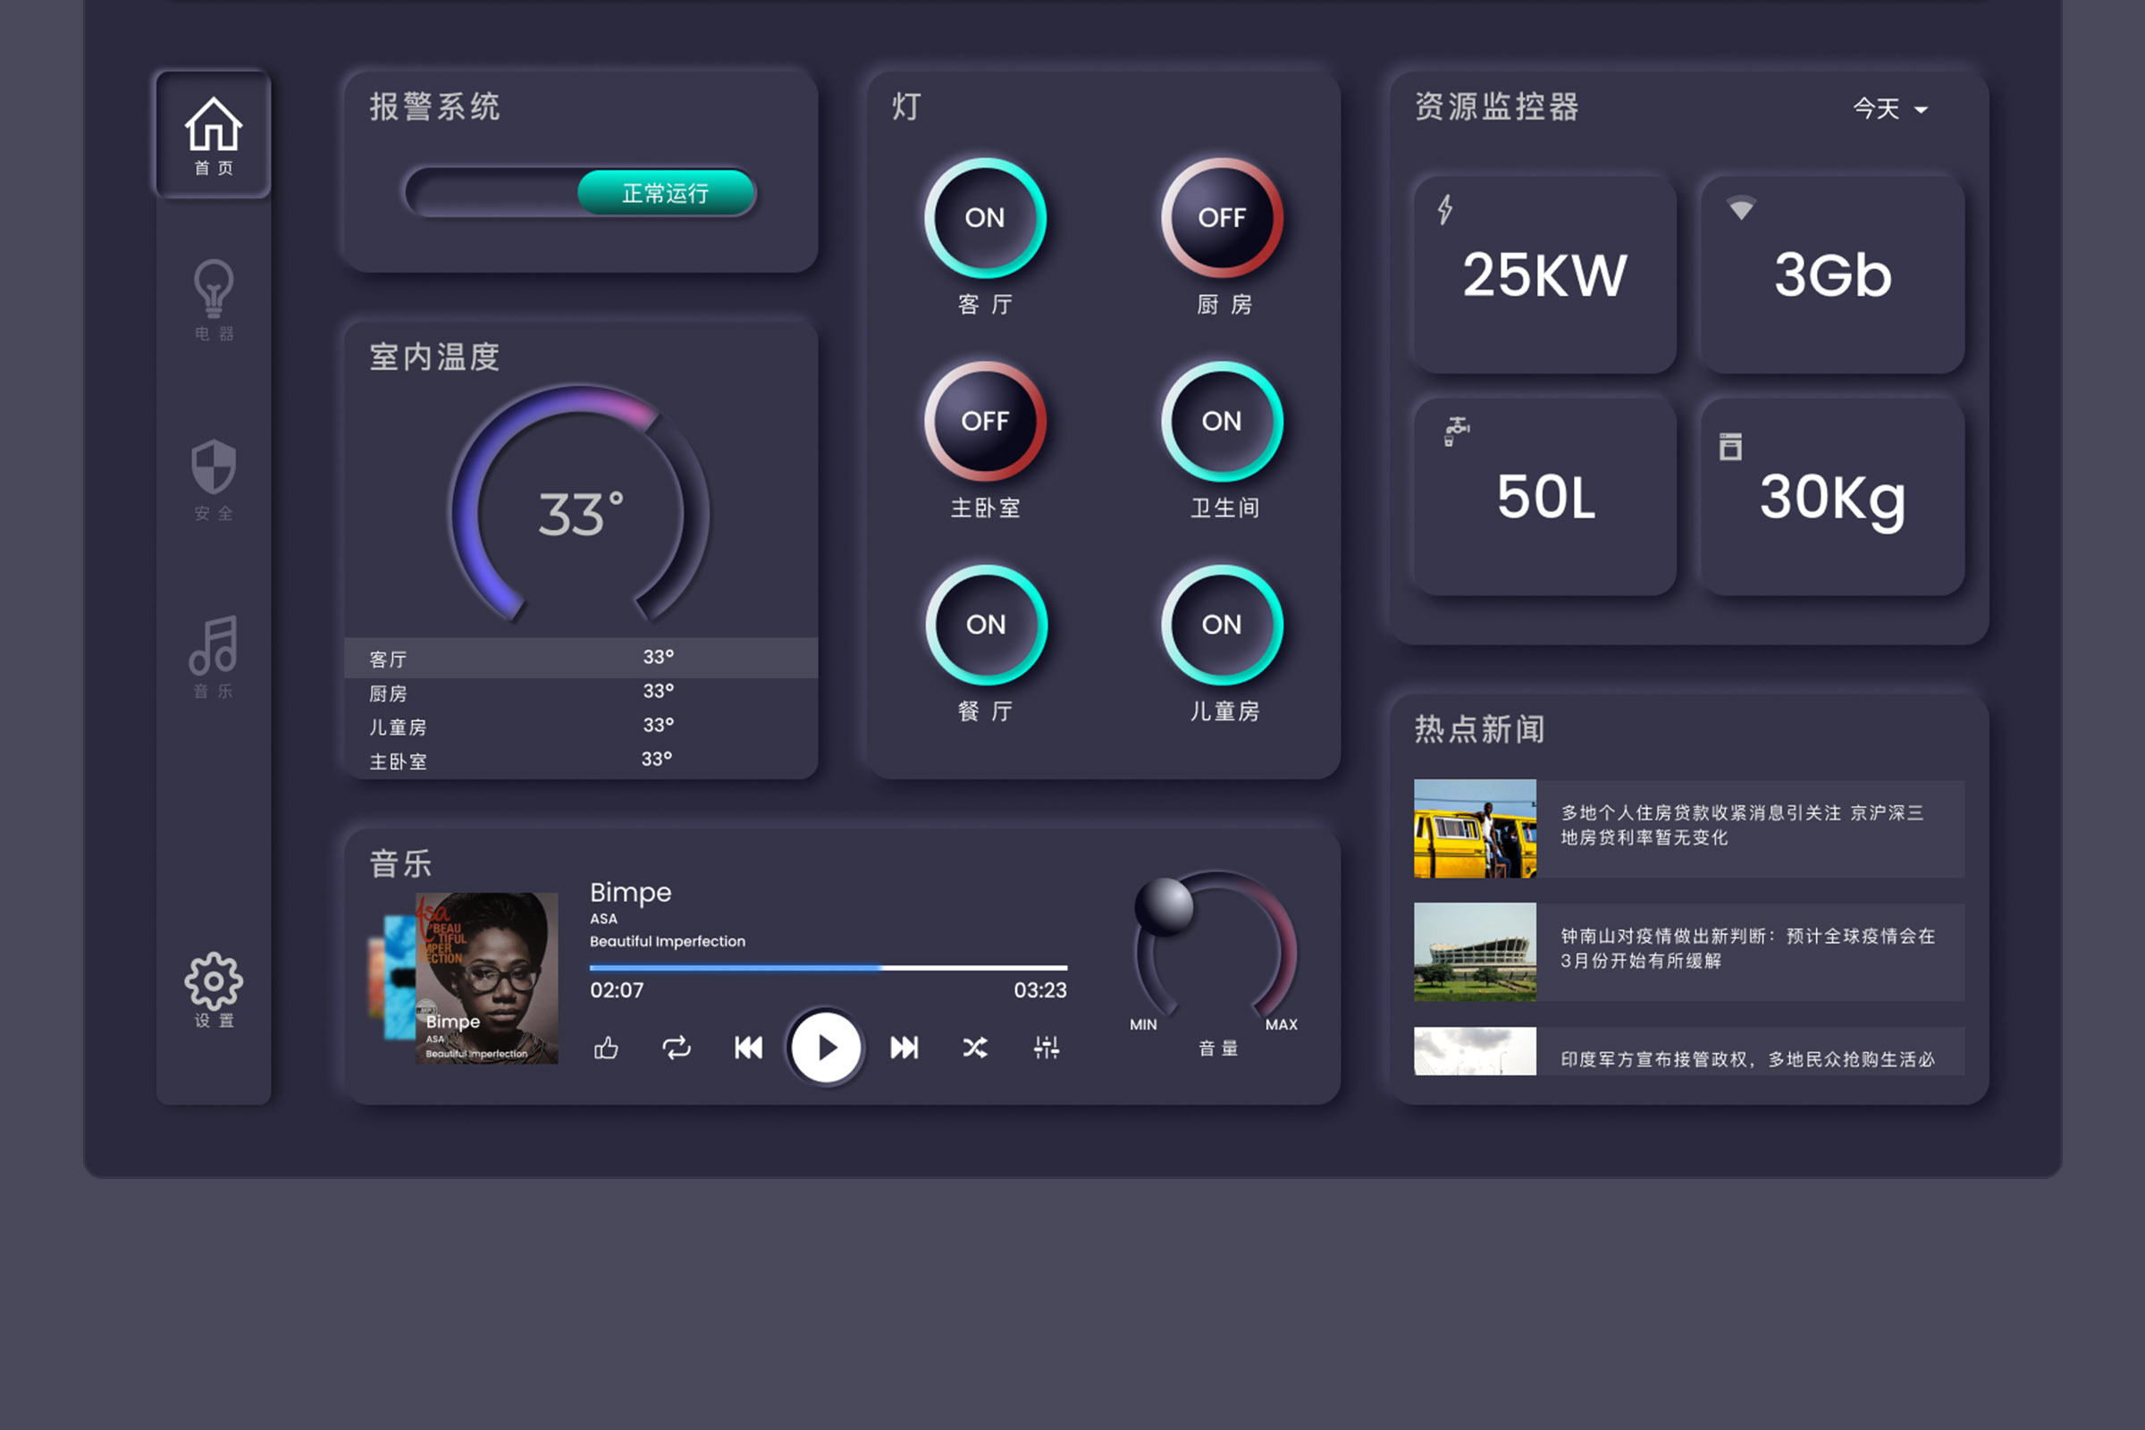Toggle the 正常运行 alarm switch
Viewport: 2145px width, 1430px height.
tap(665, 193)
